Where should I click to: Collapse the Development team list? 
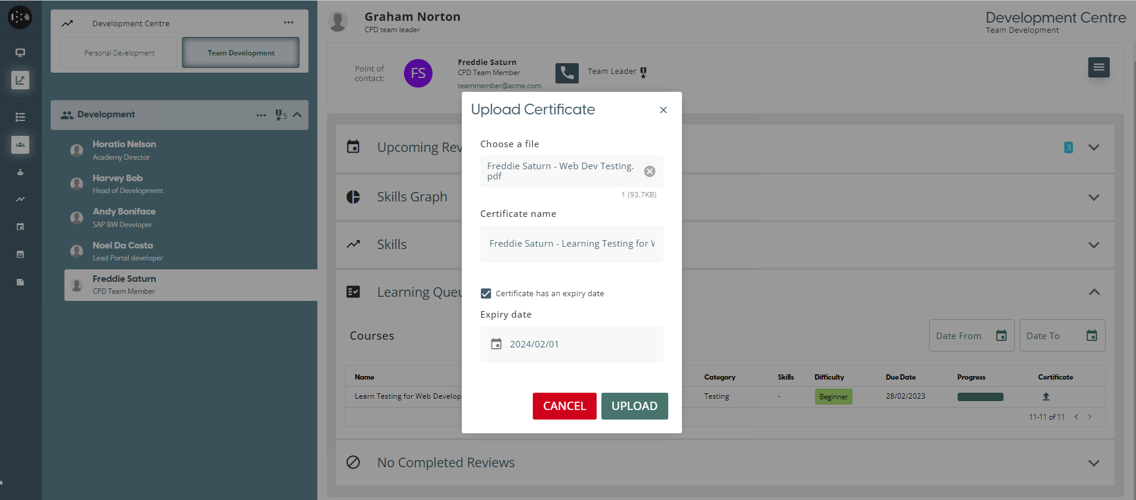pos(297,114)
